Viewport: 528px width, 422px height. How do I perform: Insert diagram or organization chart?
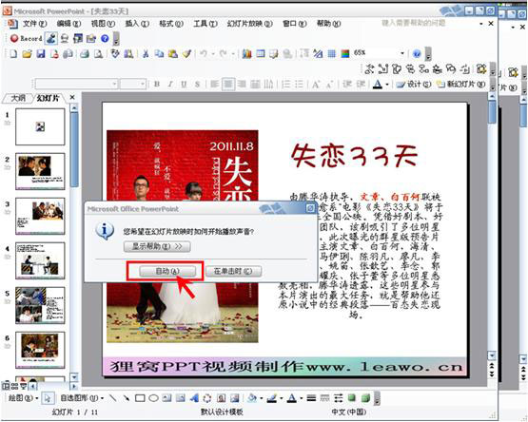tap(207, 398)
